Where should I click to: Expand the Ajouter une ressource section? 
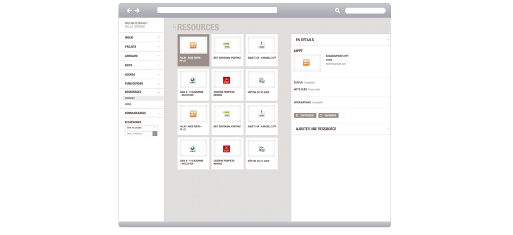pyautogui.click(x=387, y=129)
